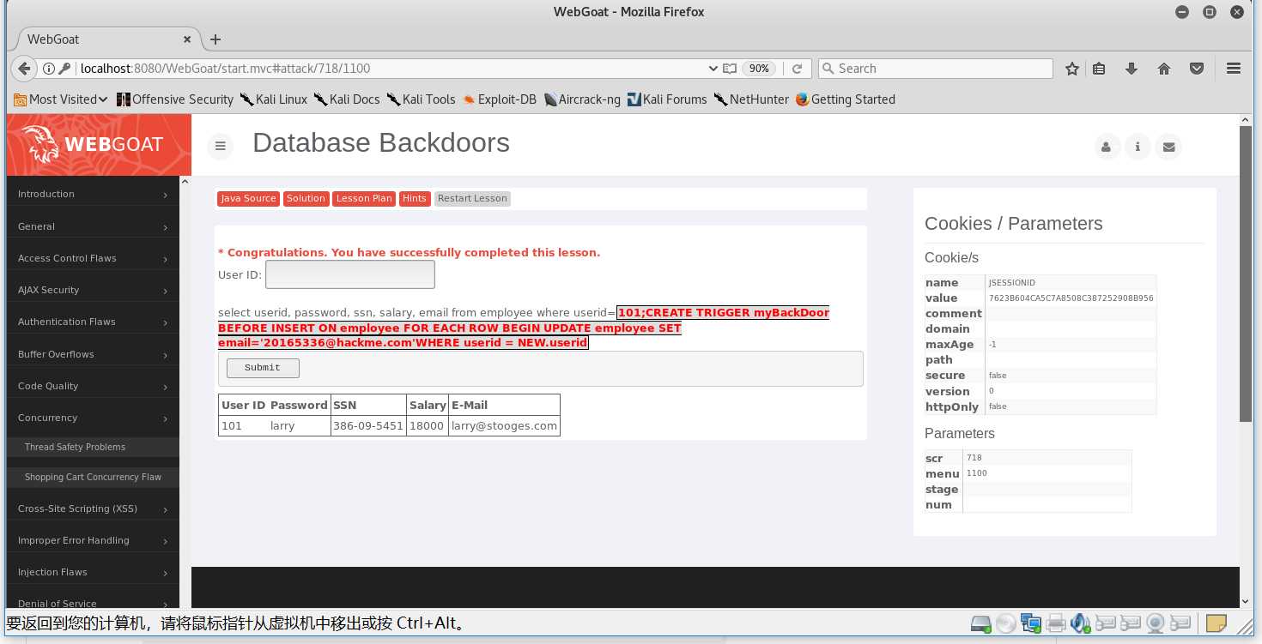
Task: Reload the page with the refresh icon
Action: [797, 69]
